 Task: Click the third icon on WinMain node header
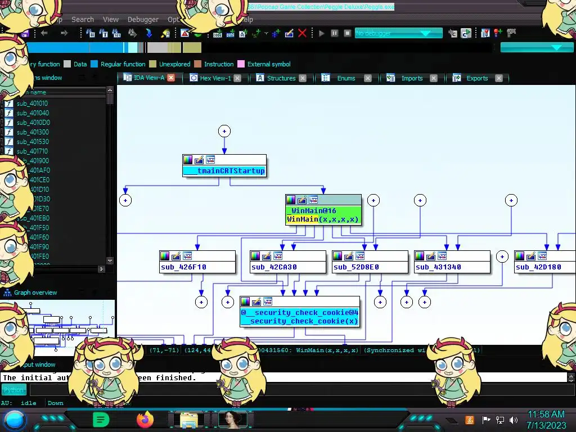(313, 200)
